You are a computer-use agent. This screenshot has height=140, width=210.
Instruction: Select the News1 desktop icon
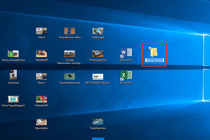[41, 76]
